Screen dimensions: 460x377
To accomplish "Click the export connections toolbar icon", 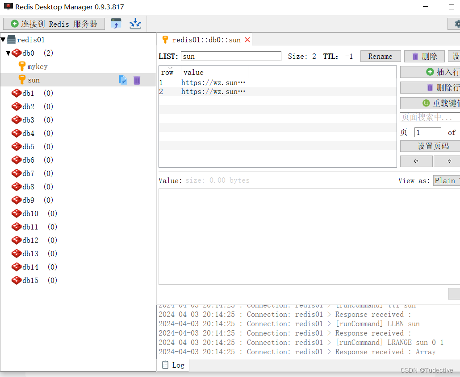I will pyautogui.click(x=116, y=24).
